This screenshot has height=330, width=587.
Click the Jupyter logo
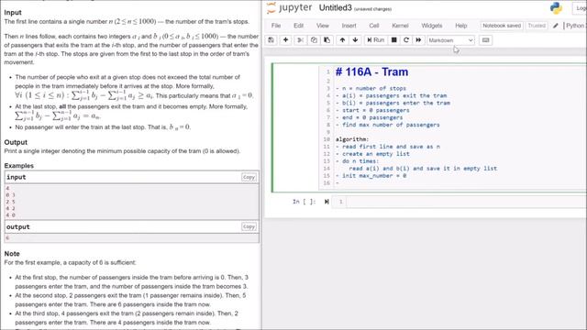(289, 8)
